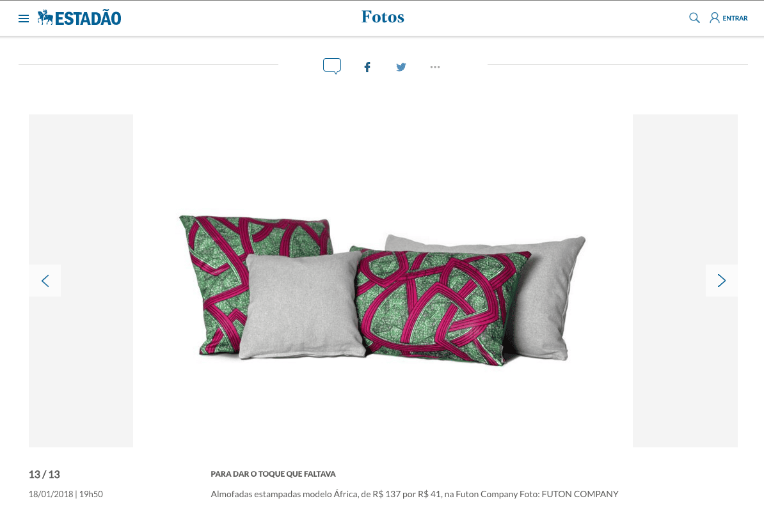Open the comments speech bubble
This screenshot has height=517, width=764.
(x=332, y=66)
